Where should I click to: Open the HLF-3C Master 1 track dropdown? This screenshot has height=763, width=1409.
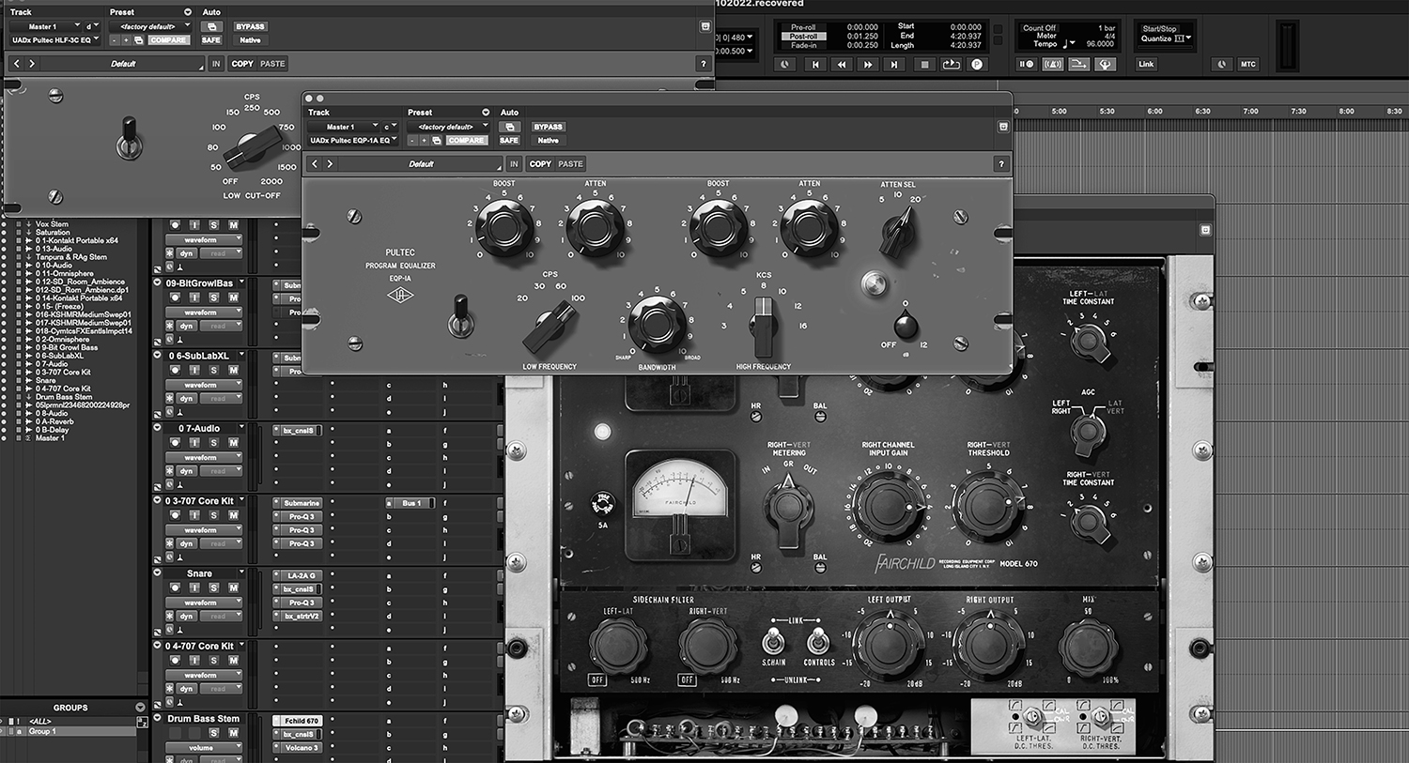(x=44, y=27)
